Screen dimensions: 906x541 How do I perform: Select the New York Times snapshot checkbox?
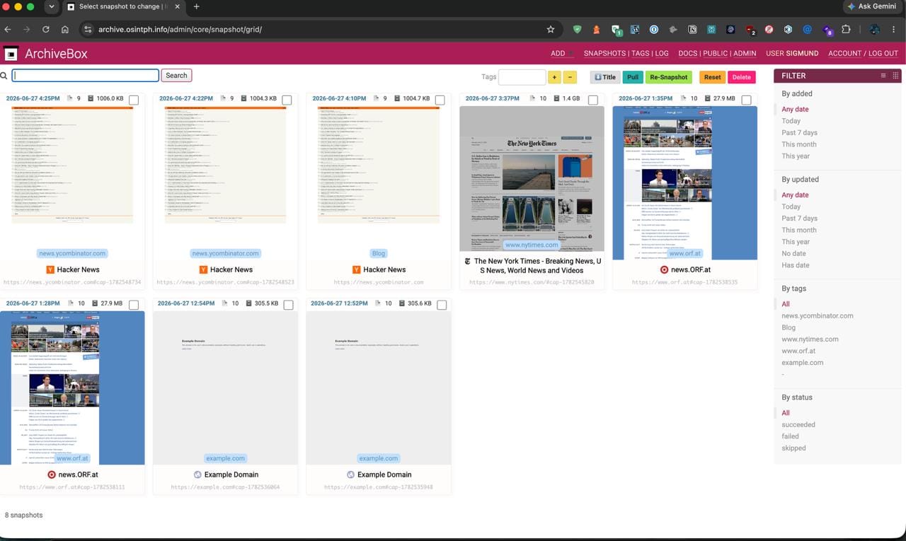pos(593,100)
